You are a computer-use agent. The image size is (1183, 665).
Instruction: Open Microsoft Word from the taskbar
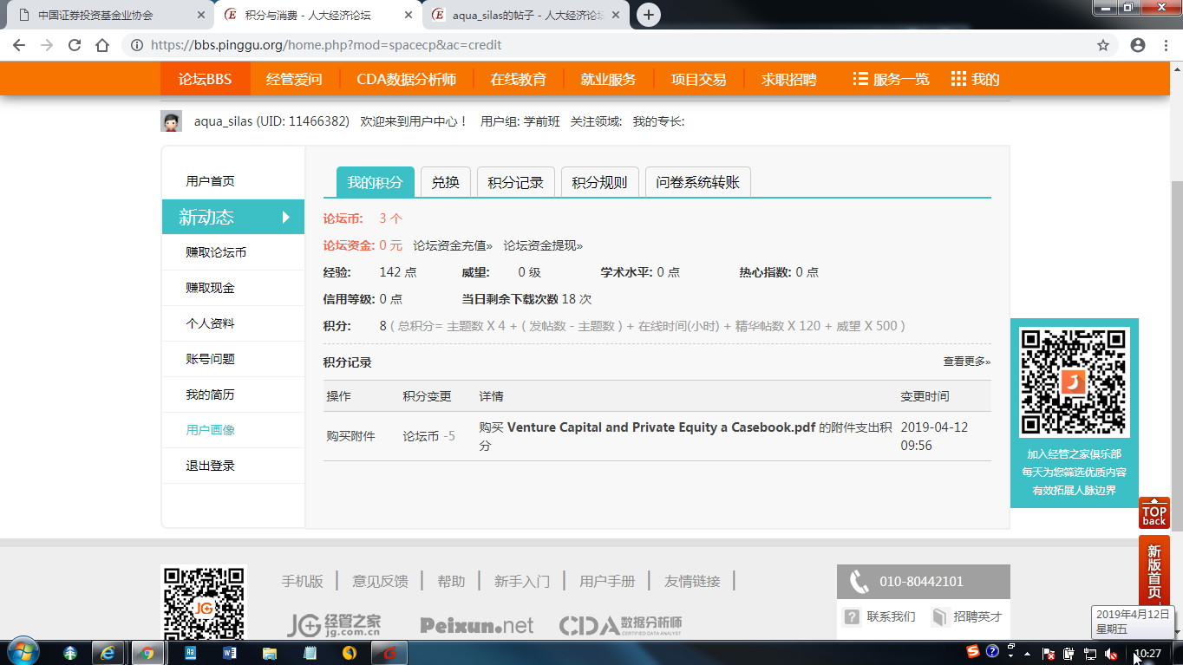230,652
